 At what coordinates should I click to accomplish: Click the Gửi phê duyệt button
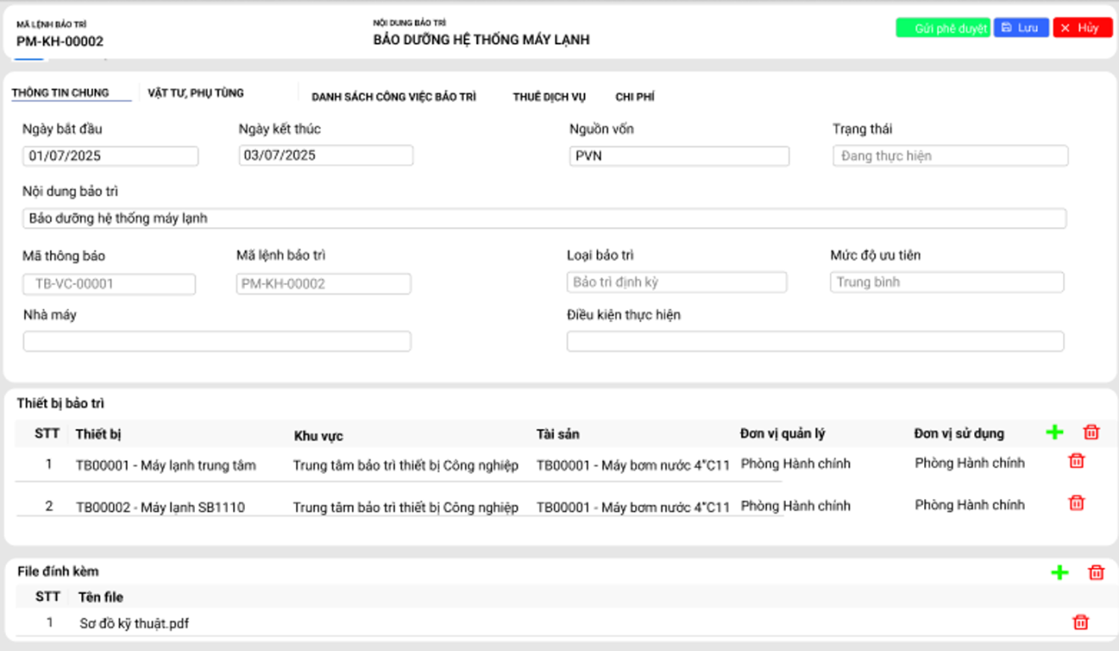[943, 28]
